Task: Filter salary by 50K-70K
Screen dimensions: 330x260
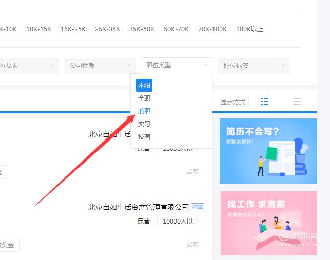Action: (x=177, y=29)
